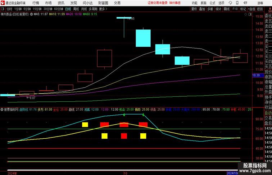Select the 盘后 tab in right side panel

tap(268, 123)
